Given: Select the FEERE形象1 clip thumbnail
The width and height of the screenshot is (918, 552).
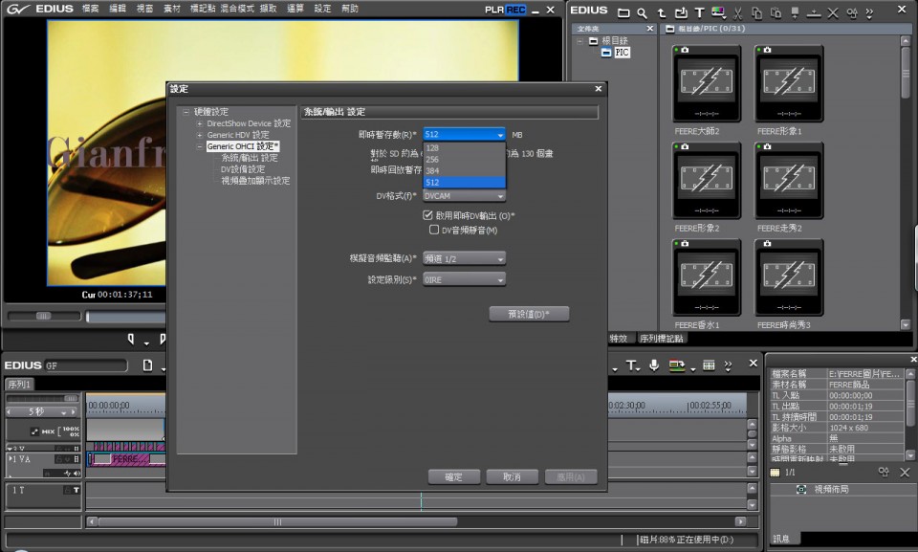Looking at the screenshot, I should (789, 84).
